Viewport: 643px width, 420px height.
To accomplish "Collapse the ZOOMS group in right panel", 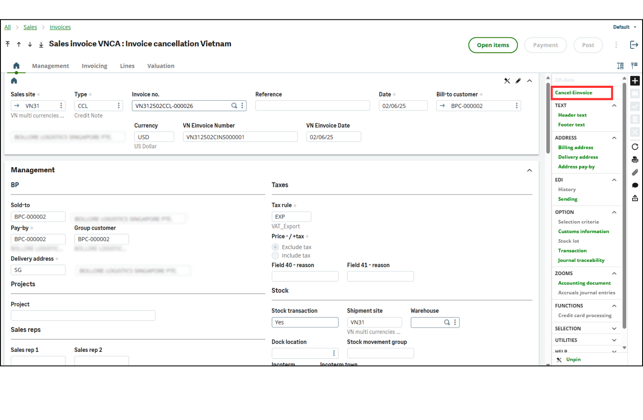I will click(614, 273).
